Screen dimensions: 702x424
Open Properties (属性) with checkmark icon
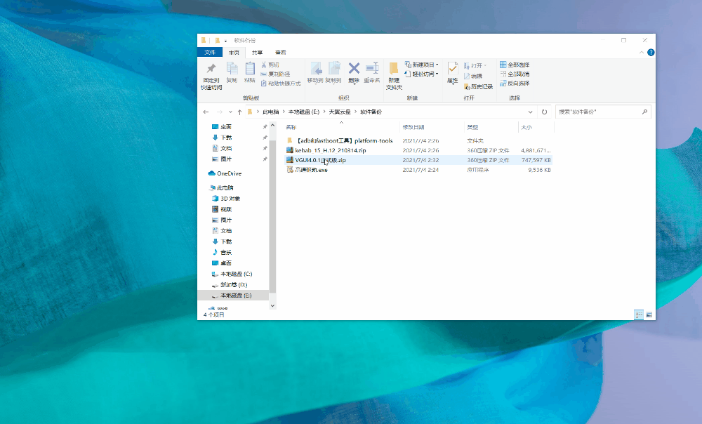[453, 68]
